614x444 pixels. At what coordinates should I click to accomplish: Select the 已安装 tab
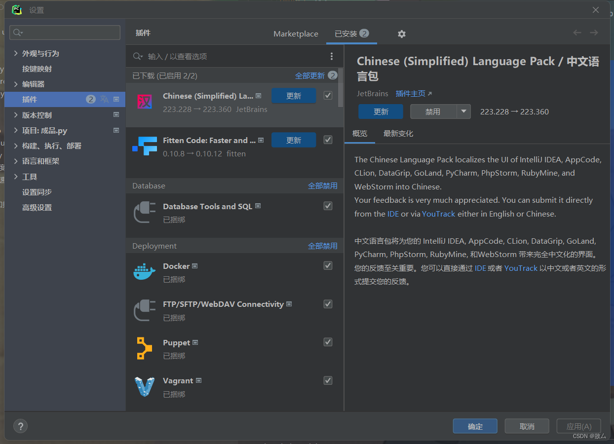351,34
